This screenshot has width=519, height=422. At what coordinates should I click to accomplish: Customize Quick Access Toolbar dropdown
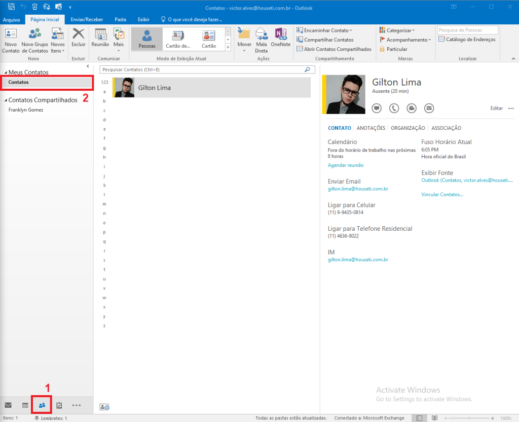(70, 7)
